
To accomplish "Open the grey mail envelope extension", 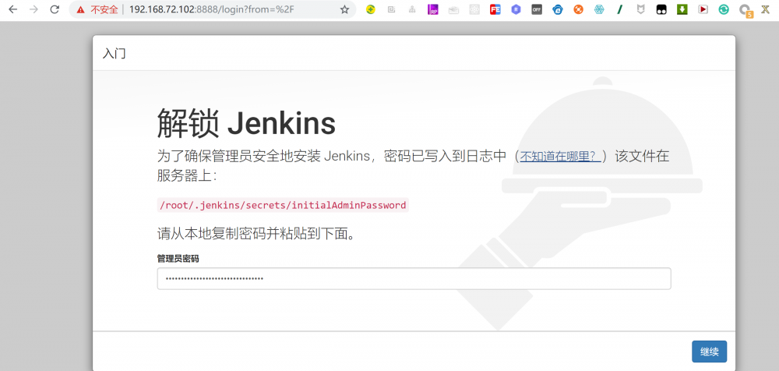I will pos(453,10).
